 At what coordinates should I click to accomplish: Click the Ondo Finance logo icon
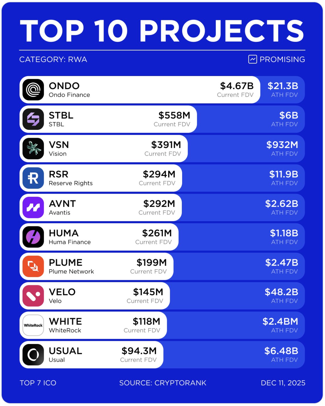(x=33, y=90)
